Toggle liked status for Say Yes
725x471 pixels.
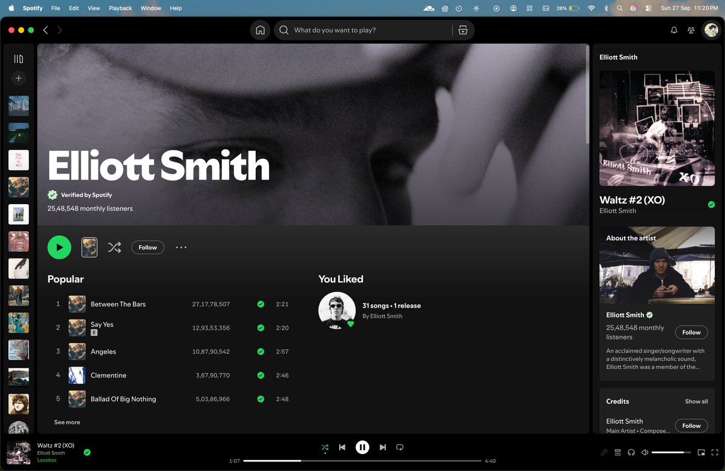click(261, 328)
